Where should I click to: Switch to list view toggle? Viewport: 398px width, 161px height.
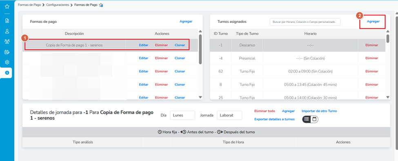click(307, 119)
